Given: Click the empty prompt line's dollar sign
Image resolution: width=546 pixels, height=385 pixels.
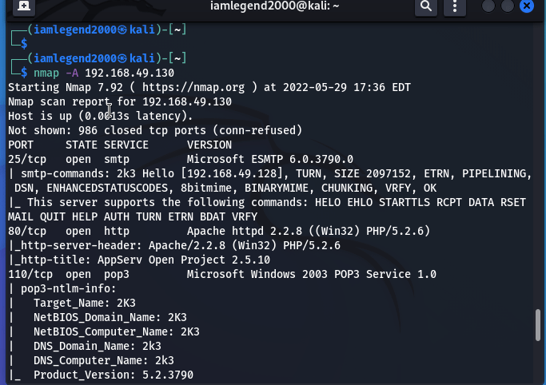Looking at the screenshot, I should coord(24,44).
